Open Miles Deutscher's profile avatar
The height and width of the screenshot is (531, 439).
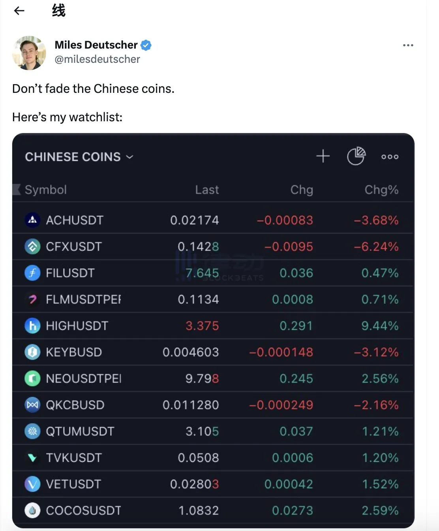[x=29, y=53]
